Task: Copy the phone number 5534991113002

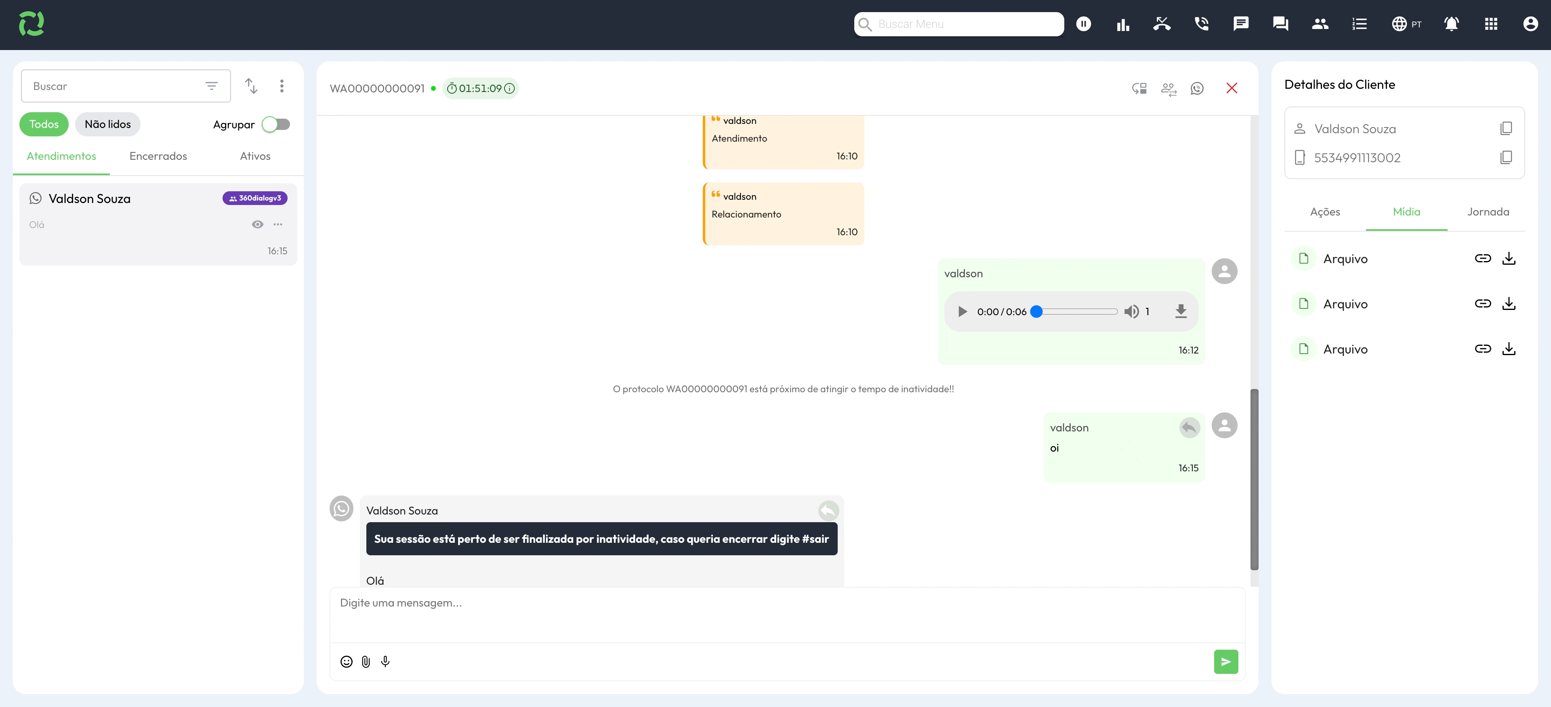Action: (1506, 157)
